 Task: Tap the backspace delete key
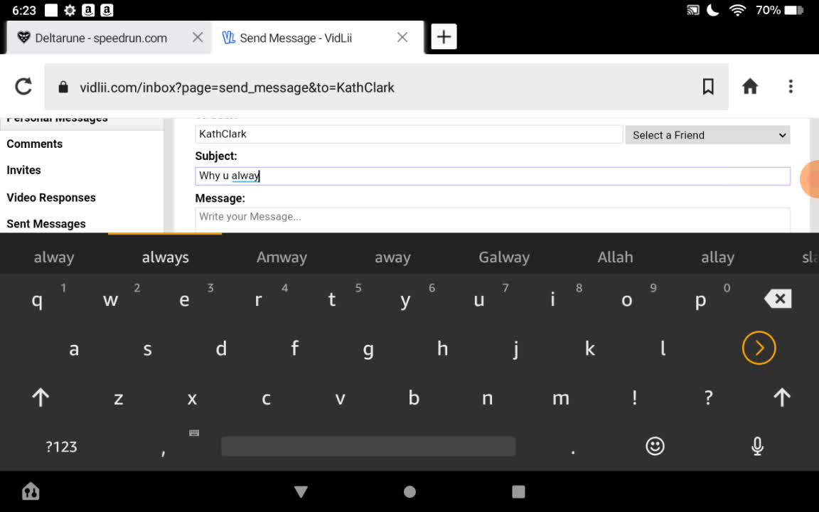pyautogui.click(x=778, y=299)
